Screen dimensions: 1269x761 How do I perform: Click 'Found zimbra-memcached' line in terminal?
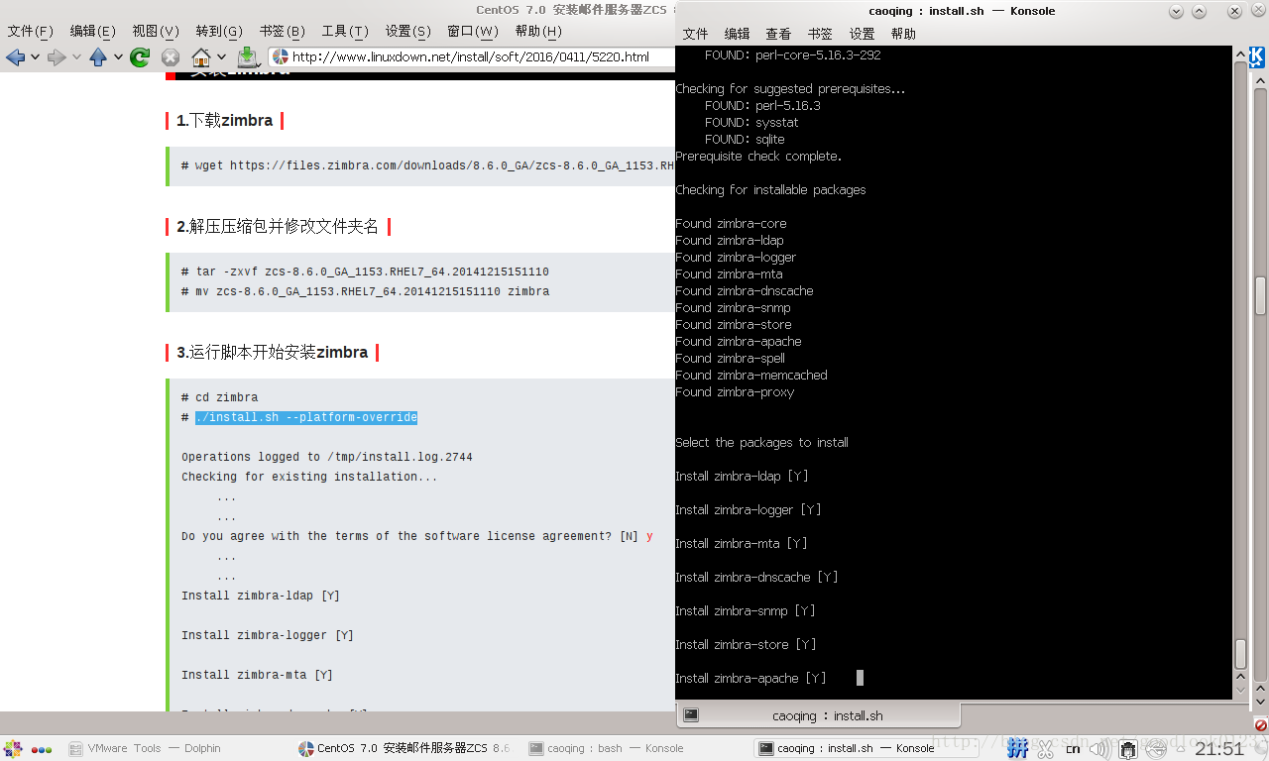click(x=751, y=376)
